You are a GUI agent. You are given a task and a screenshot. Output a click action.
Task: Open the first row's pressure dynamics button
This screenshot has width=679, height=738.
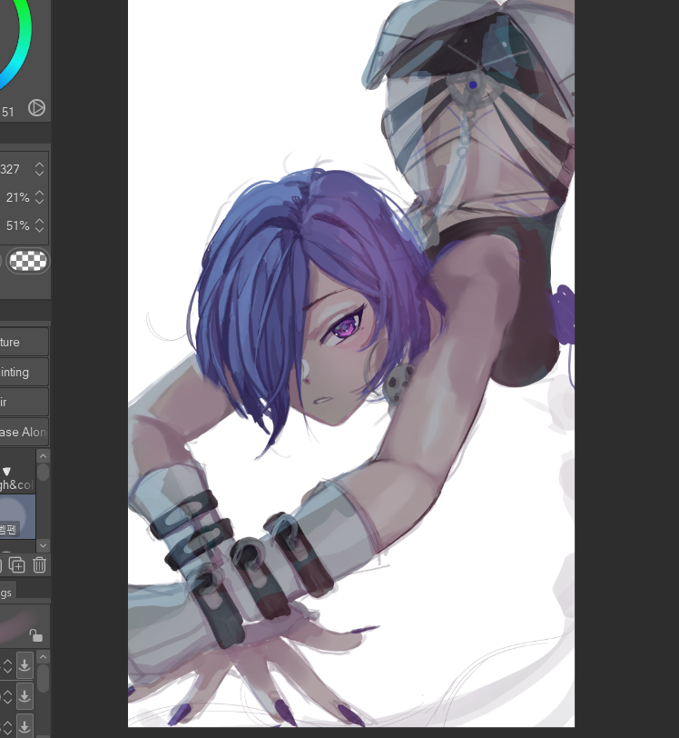pos(25,665)
